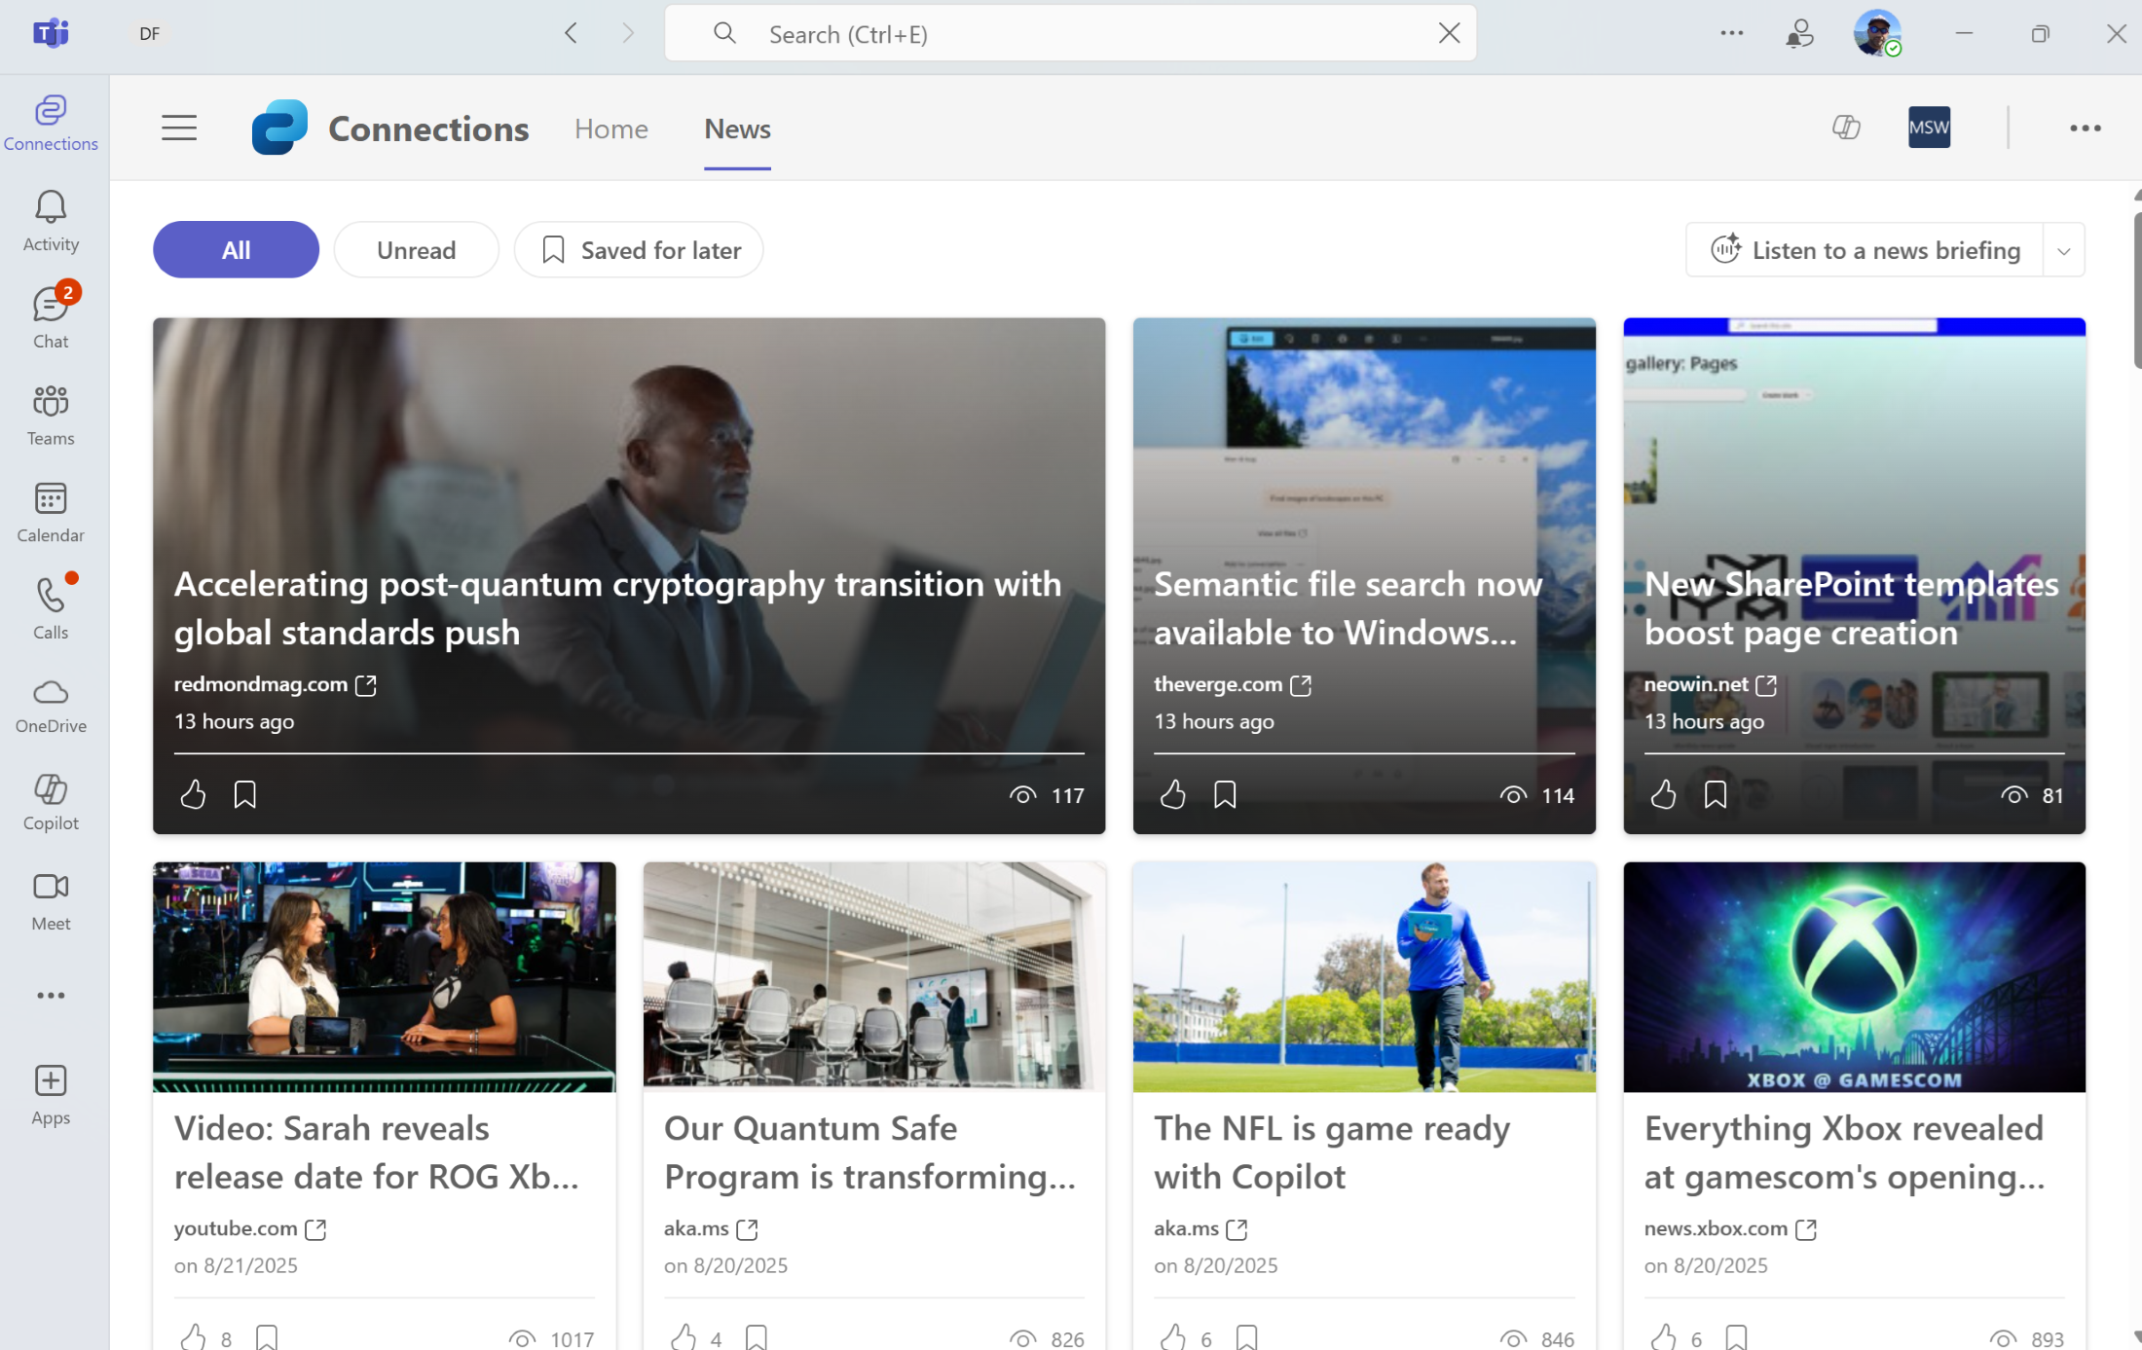Like the Semantic file search article
This screenshot has height=1350, width=2142.
click(1172, 794)
